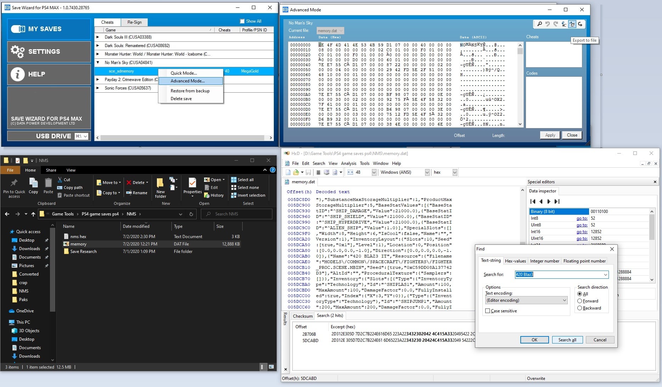The image size is (662, 387).
Task: Open HxD hex offset base dropdown
Action: [455, 172]
